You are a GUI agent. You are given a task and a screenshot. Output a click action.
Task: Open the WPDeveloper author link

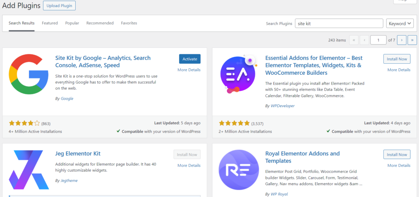(282, 106)
